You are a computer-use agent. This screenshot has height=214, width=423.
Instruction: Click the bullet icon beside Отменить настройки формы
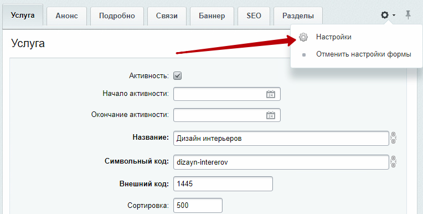point(304,55)
